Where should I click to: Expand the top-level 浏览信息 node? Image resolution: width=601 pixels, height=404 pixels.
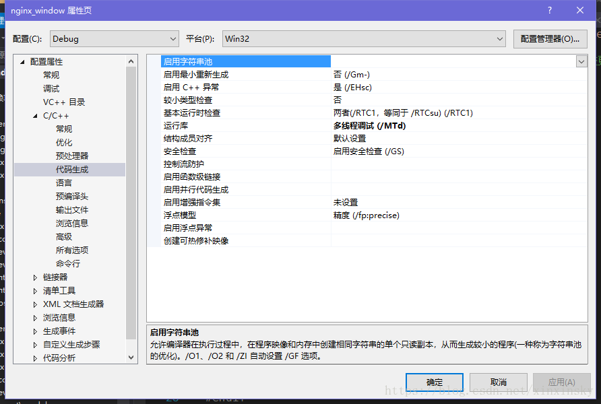click(x=35, y=318)
